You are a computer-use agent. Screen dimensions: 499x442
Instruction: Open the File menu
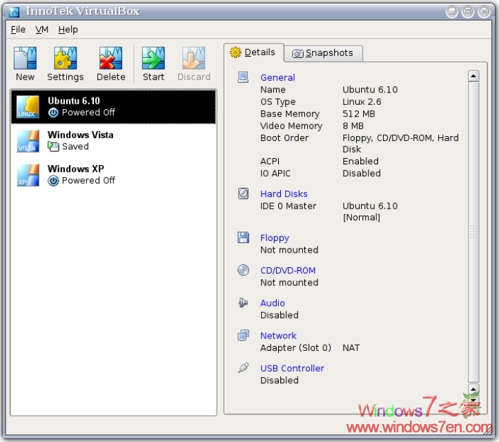point(18,30)
